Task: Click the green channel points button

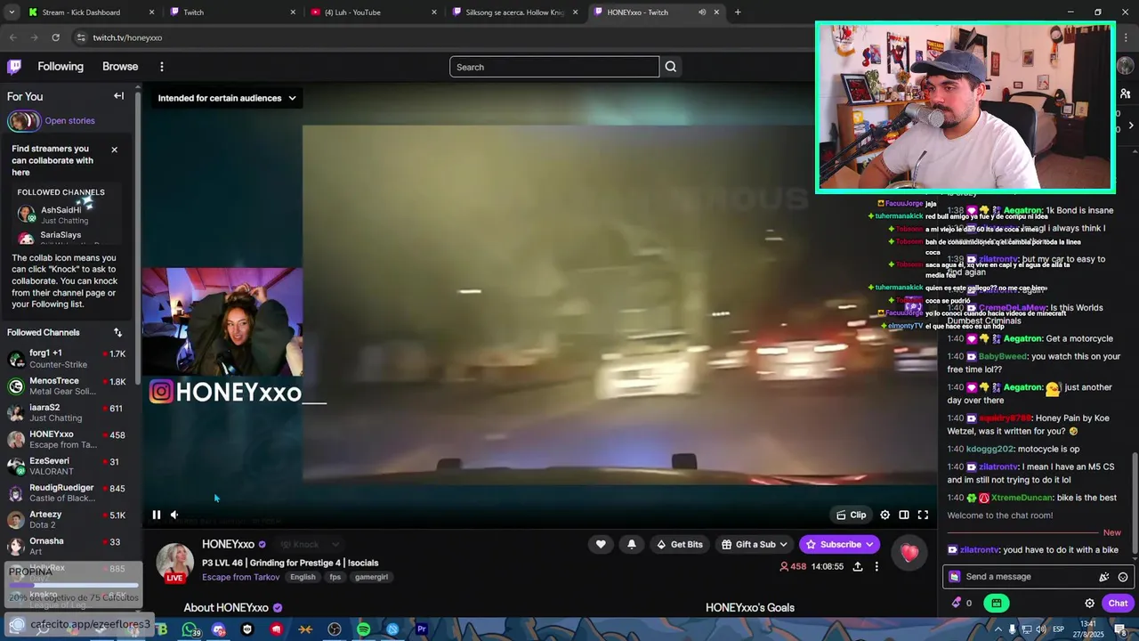Action: pos(996,603)
